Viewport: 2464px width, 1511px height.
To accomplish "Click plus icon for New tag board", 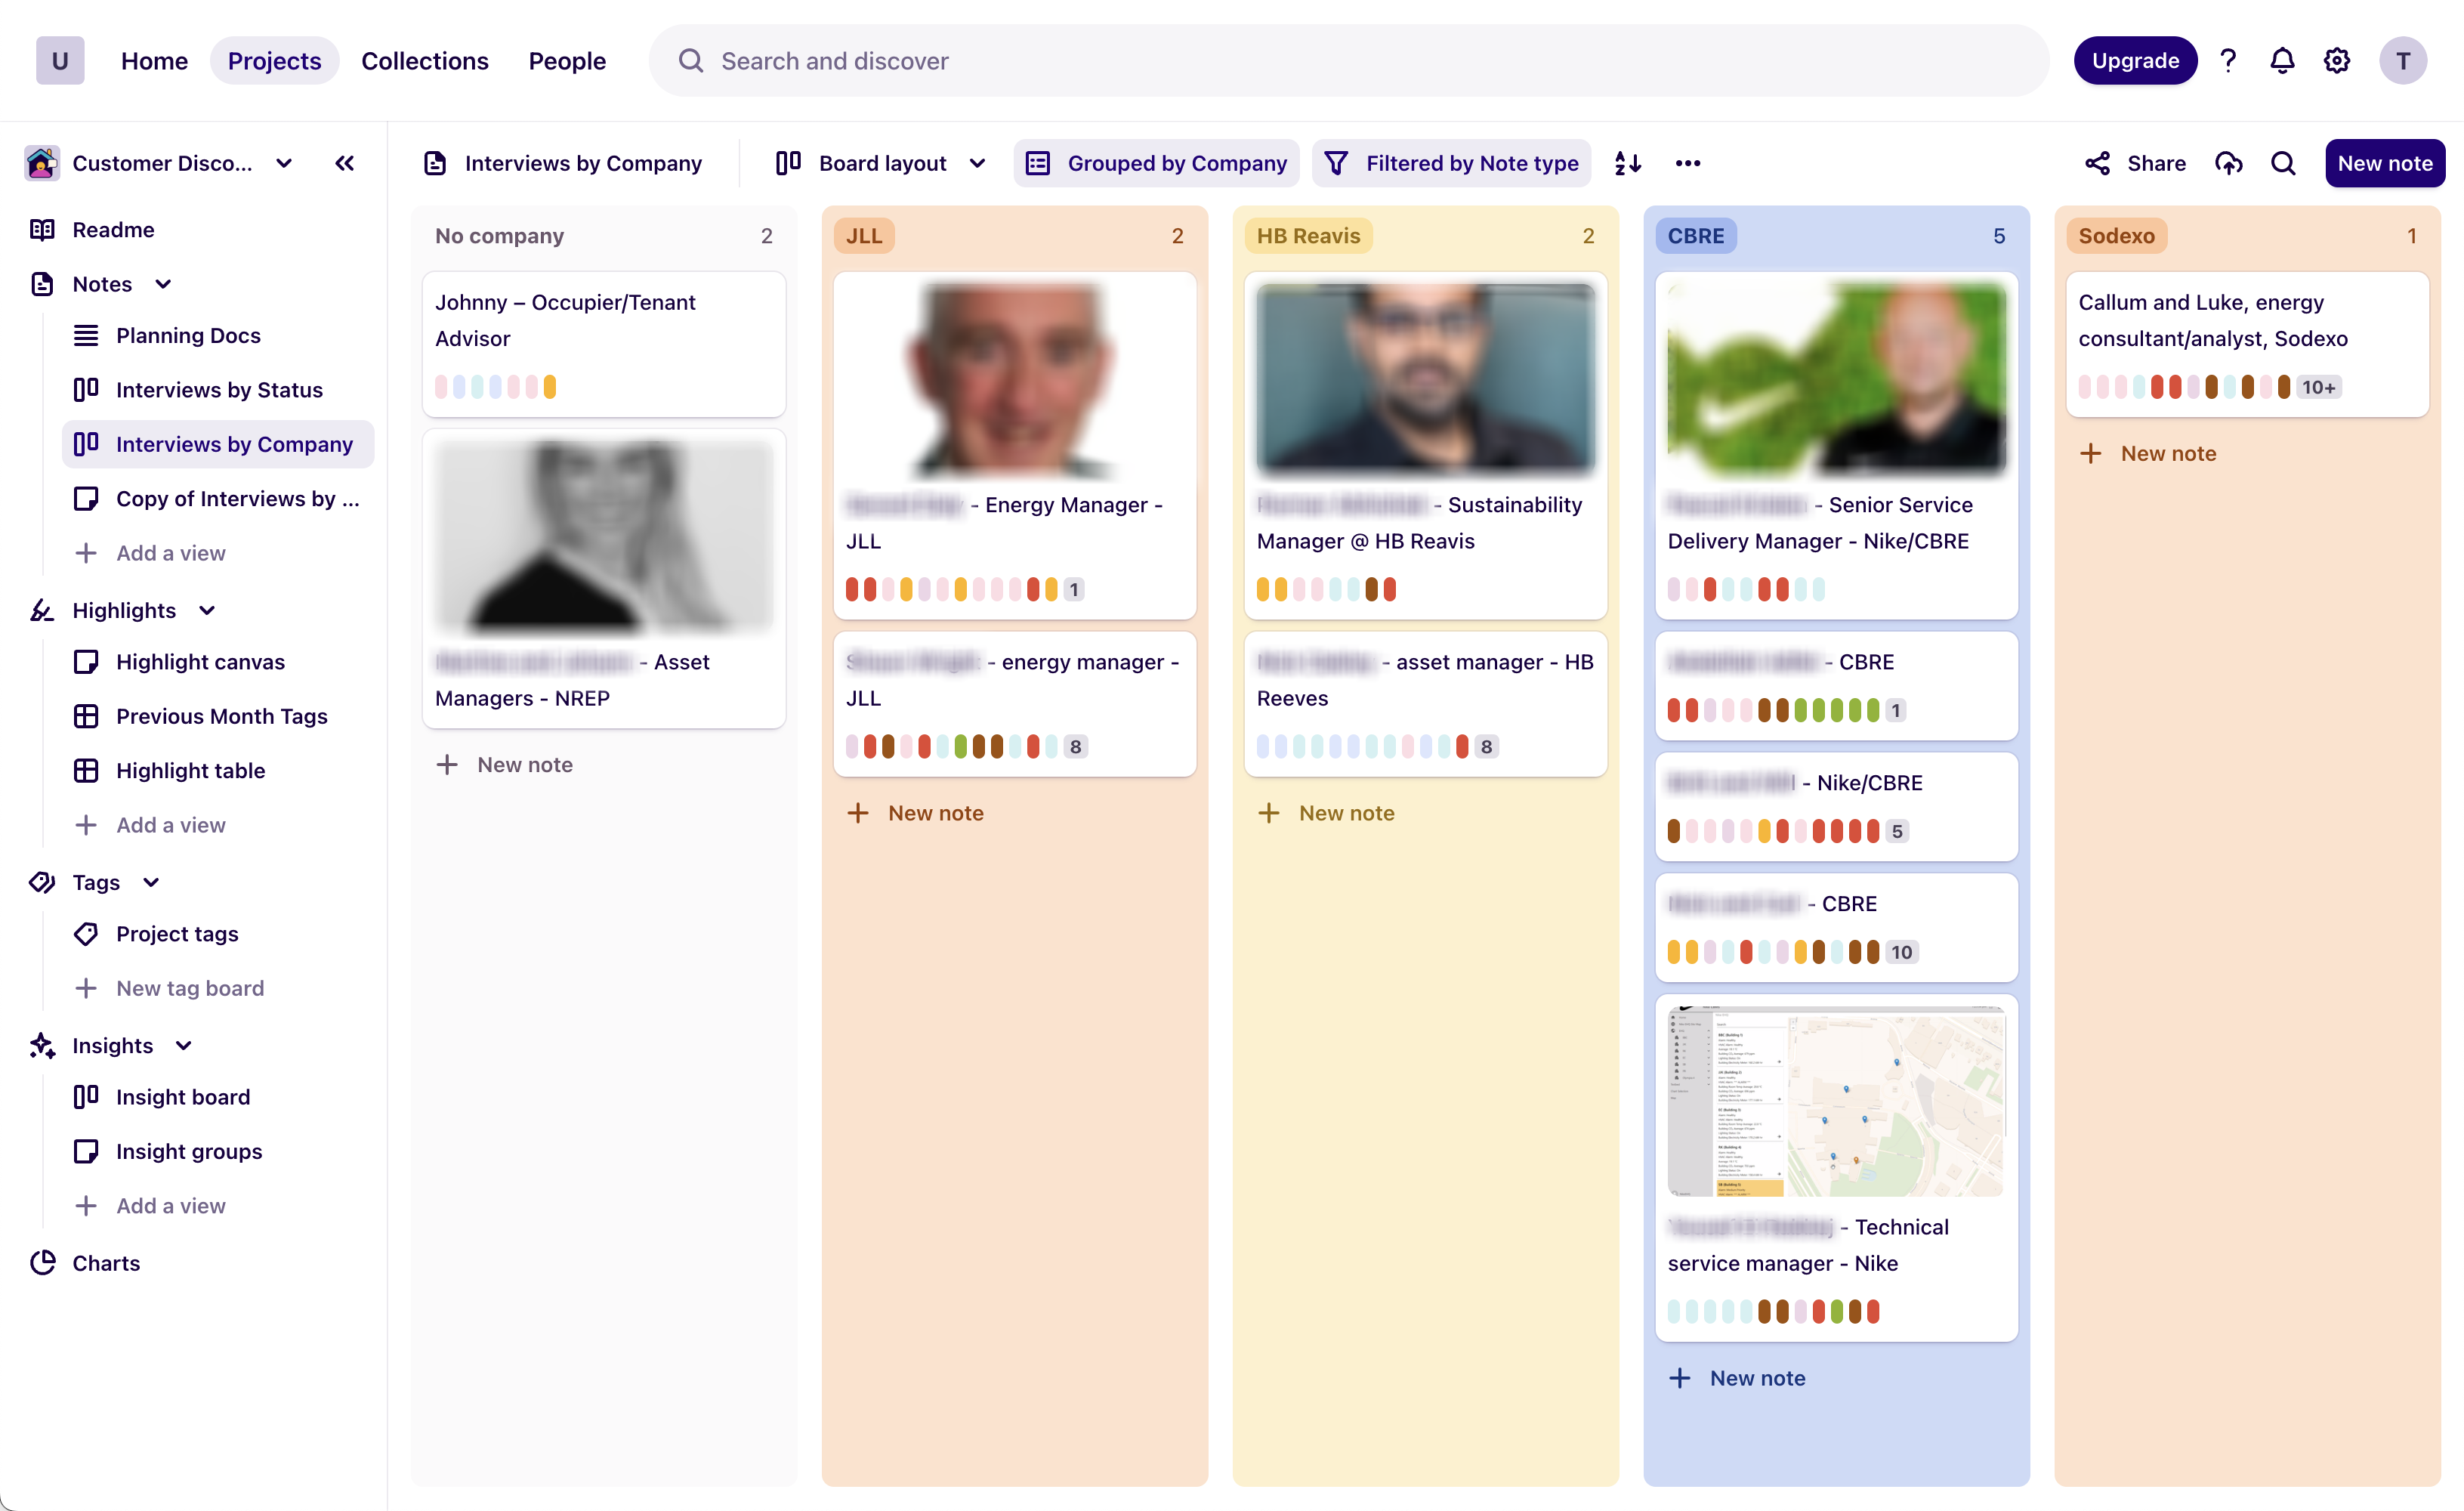I will coord(86,988).
